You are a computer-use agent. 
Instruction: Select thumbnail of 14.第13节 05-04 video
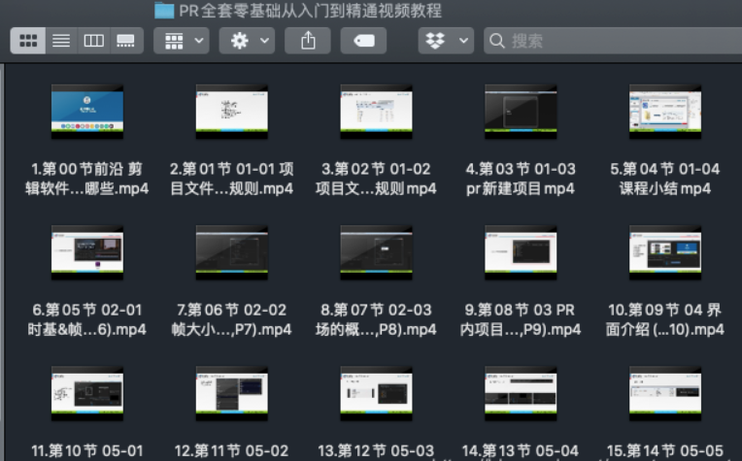[x=521, y=393]
